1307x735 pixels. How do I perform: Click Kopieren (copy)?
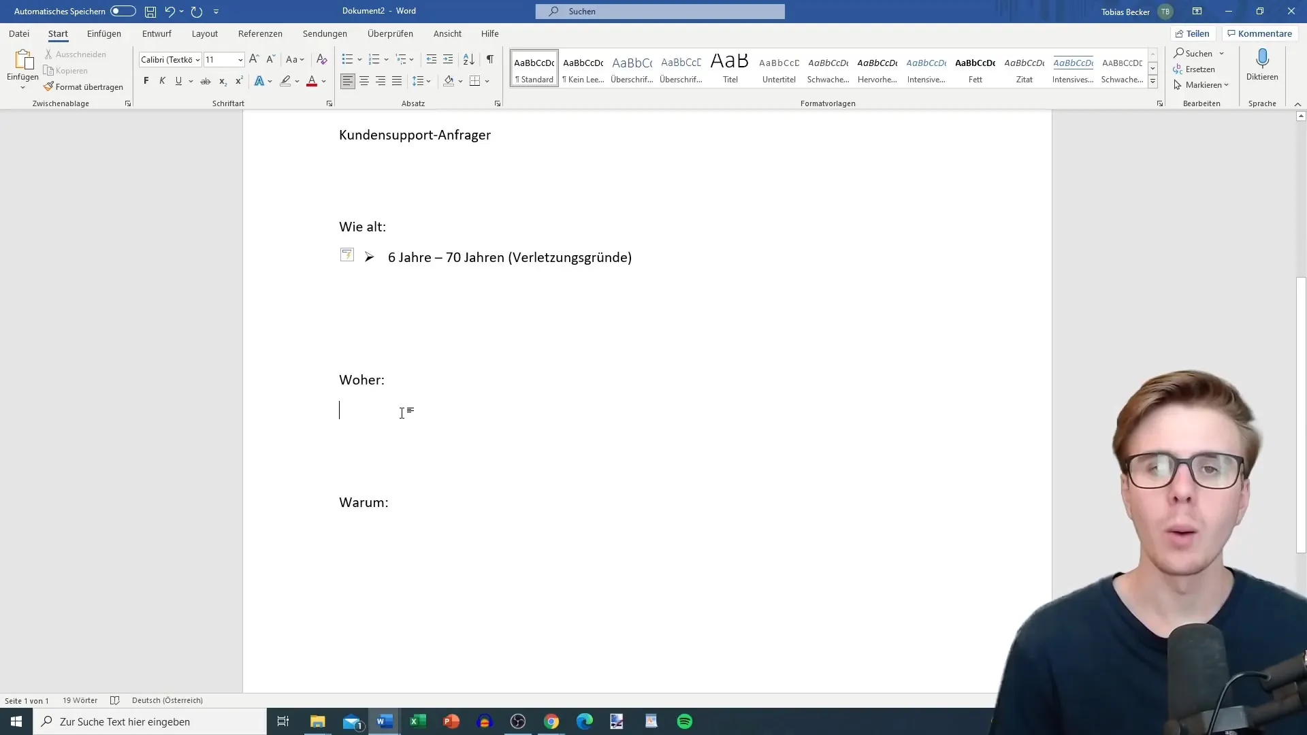click(65, 70)
